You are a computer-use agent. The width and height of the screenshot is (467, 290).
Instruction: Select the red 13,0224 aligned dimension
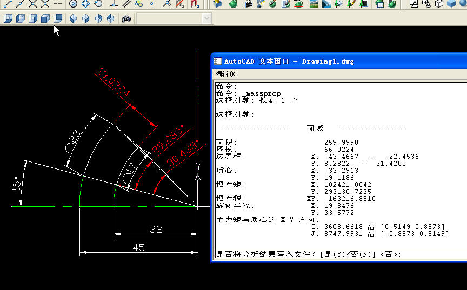(x=114, y=83)
